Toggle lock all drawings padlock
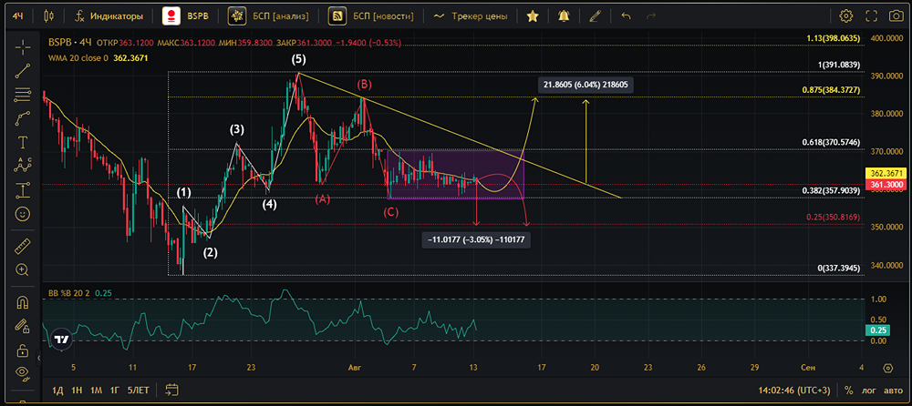This screenshot has width=912, height=406. [22, 349]
